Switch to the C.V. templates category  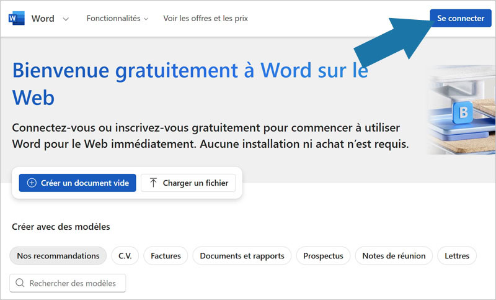point(125,256)
